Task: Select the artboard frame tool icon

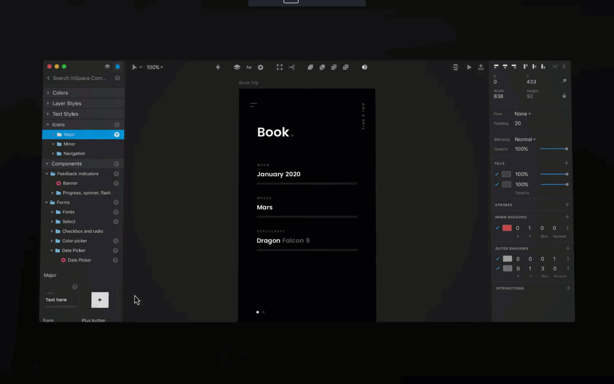Action: coord(279,67)
